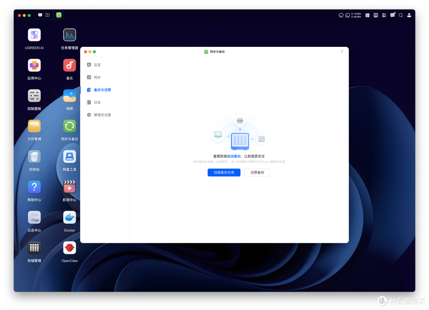Open the user account icon

point(409,15)
